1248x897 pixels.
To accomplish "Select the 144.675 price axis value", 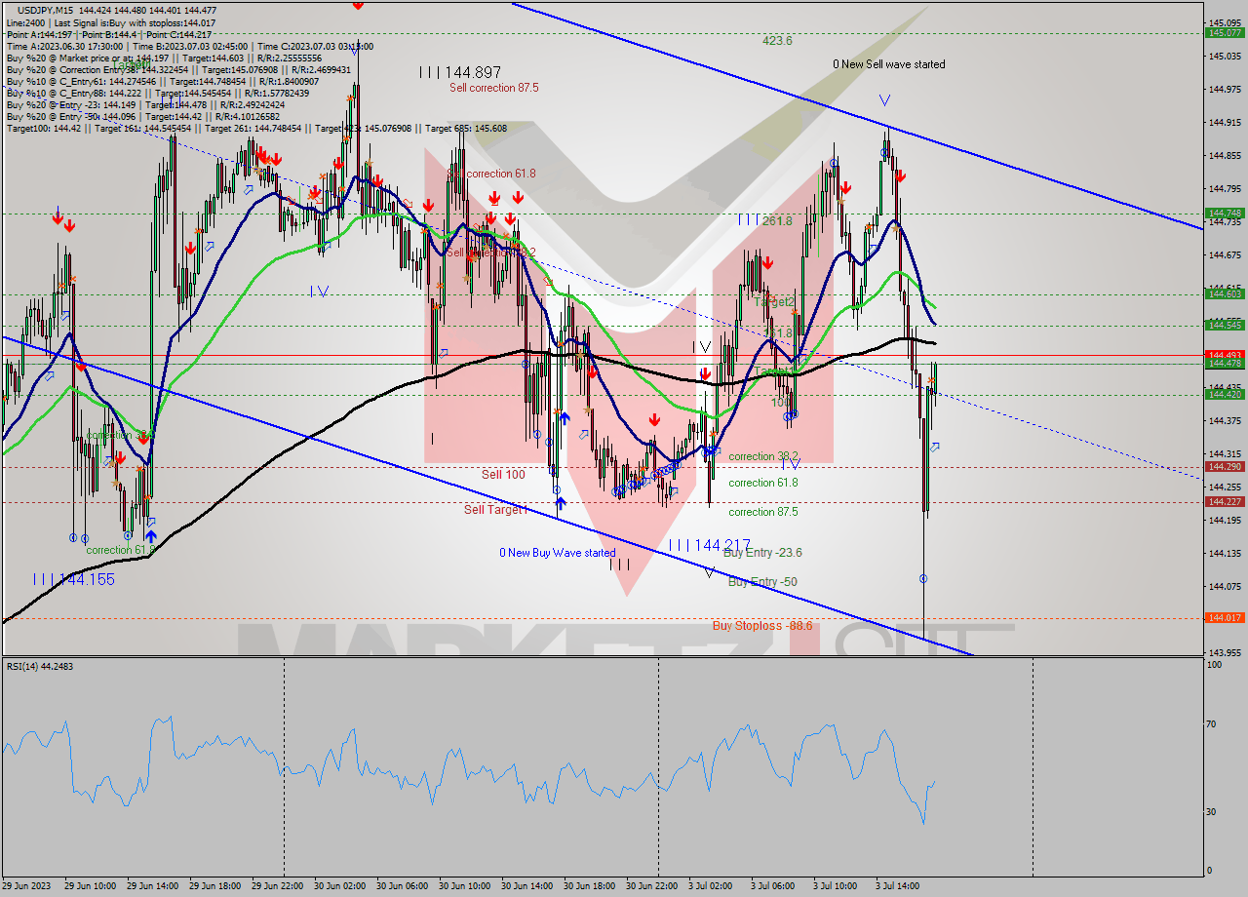I will click(1225, 255).
